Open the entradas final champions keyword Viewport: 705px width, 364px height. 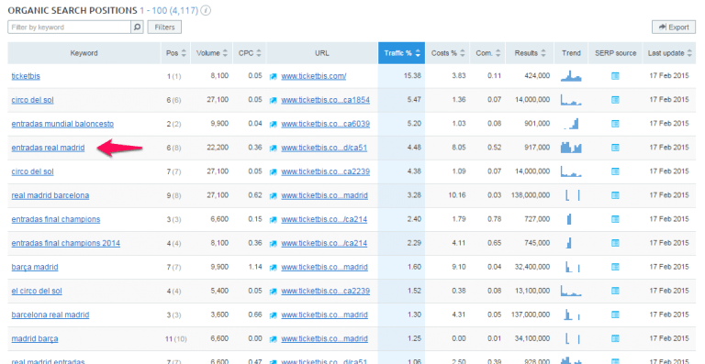click(56, 219)
